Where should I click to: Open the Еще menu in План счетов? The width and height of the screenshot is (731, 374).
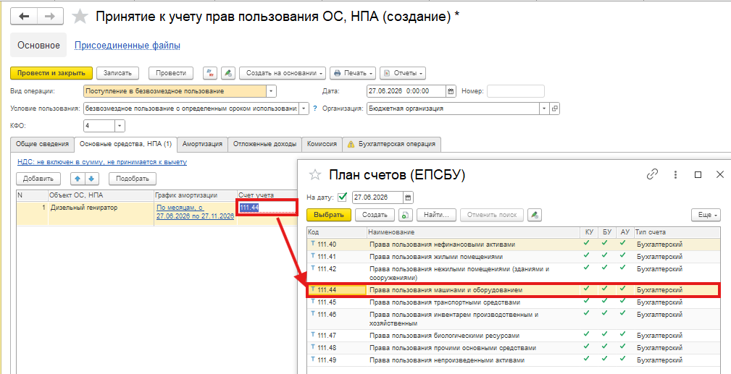pos(707,215)
